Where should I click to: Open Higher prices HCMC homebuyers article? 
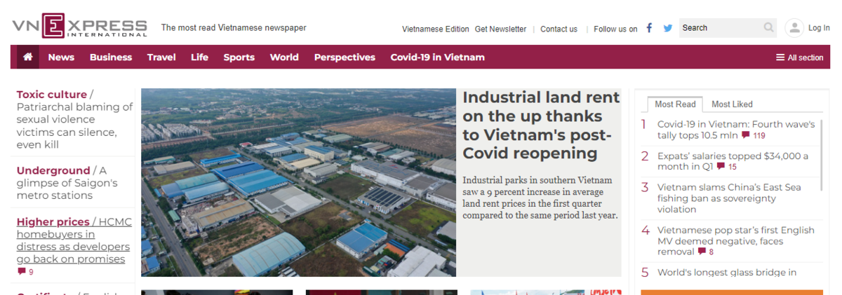[74, 240]
